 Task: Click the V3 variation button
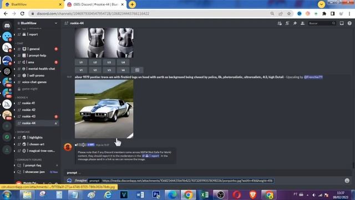pyautogui.click(x=109, y=70)
